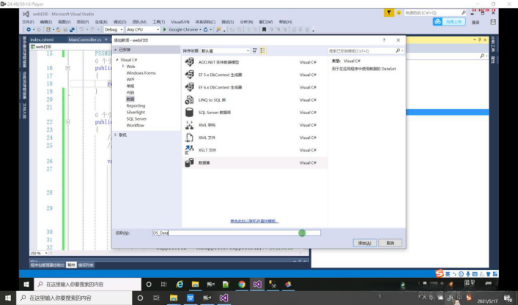The width and height of the screenshot is (518, 305).
Task: Collapse the code block at line 22
Action: point(67,122)
